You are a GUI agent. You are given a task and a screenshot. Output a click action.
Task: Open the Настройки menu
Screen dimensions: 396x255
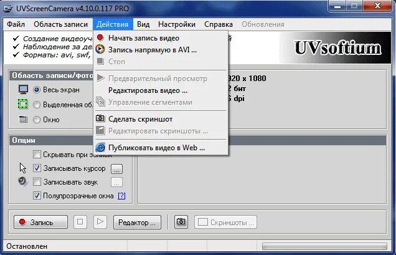(x=177, y=24)
